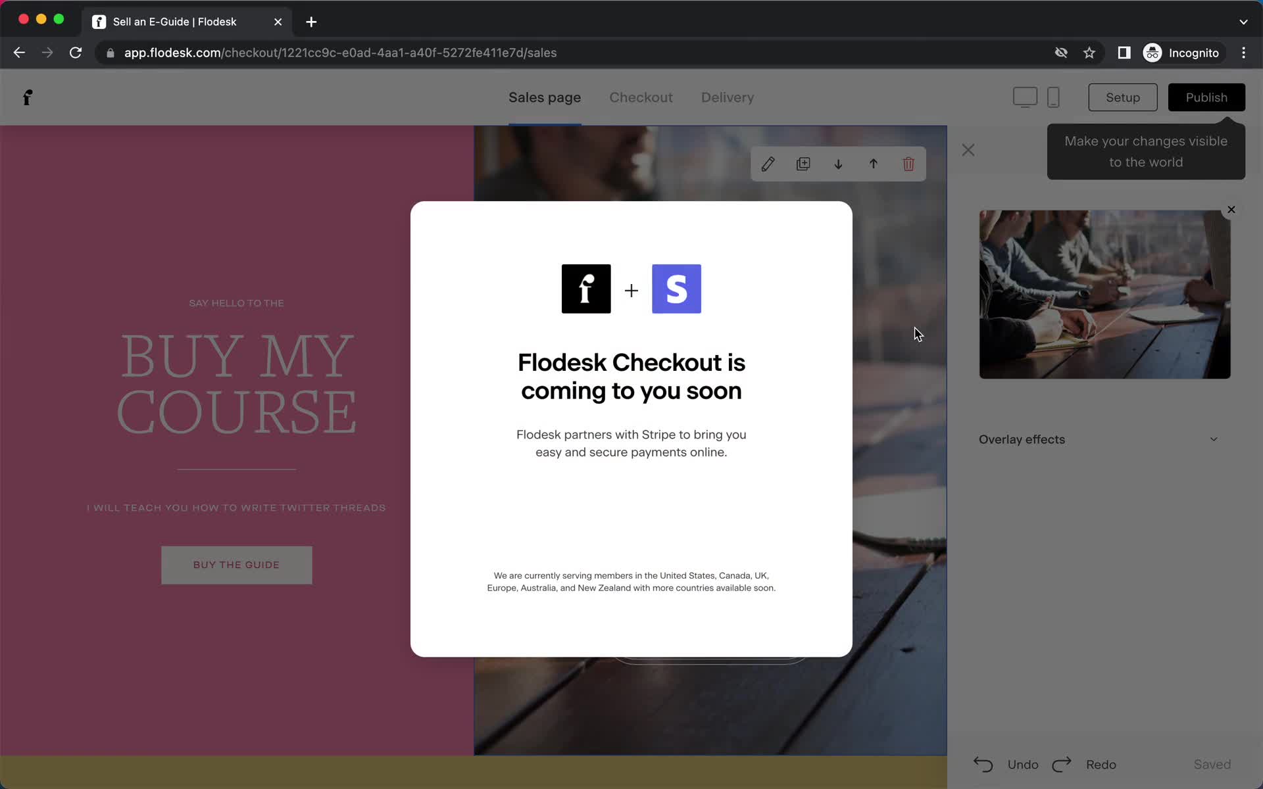Image resolution: width=1263 pixels, height=789 pixels.
Task: Click the move up arrow icon in toolbar
Action: tap(872, 164)
